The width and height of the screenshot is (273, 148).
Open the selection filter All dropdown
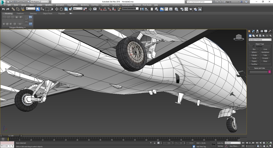click(x=30, y=9)
